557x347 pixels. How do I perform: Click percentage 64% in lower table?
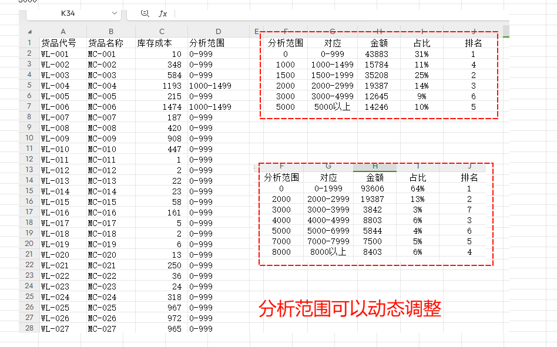pyautogui.click(x=417, y=188)
